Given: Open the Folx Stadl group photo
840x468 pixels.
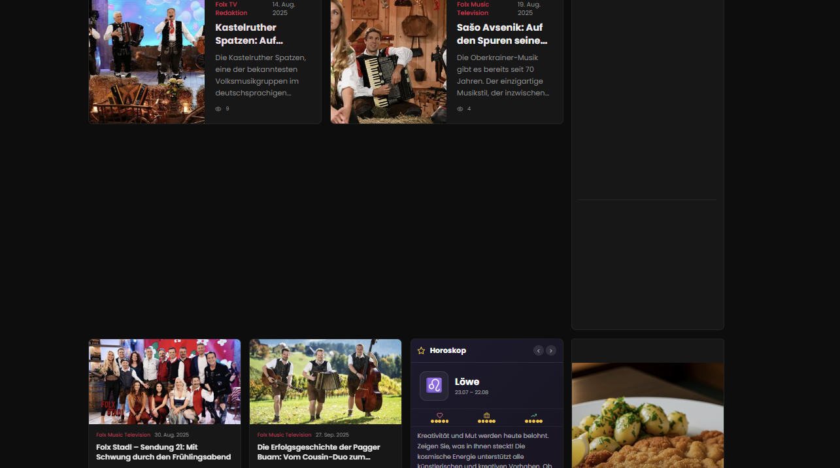Looking at the screenshot, I should click(x=165, y=382).
